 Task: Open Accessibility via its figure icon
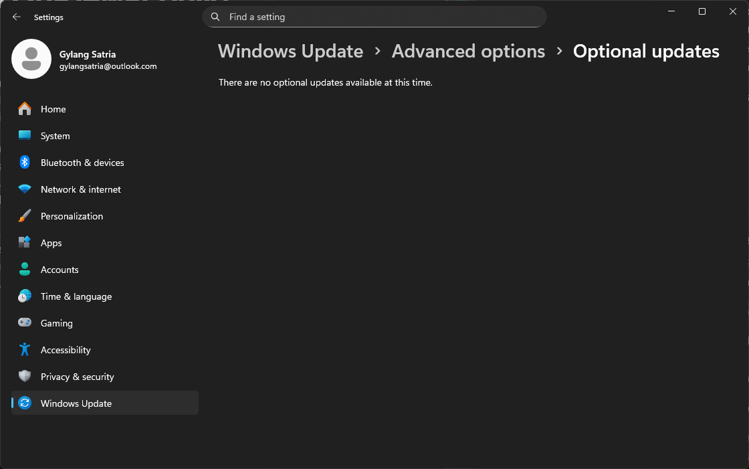25,350
